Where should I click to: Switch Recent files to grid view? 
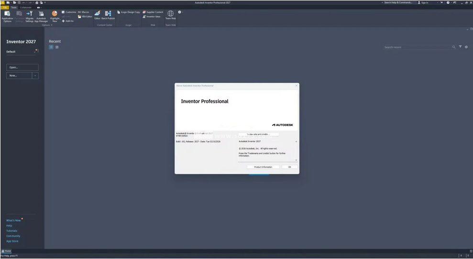[57, 47]
